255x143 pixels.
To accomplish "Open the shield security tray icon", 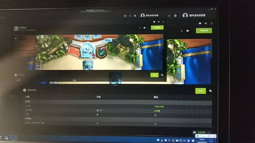I will pos(158,140).
